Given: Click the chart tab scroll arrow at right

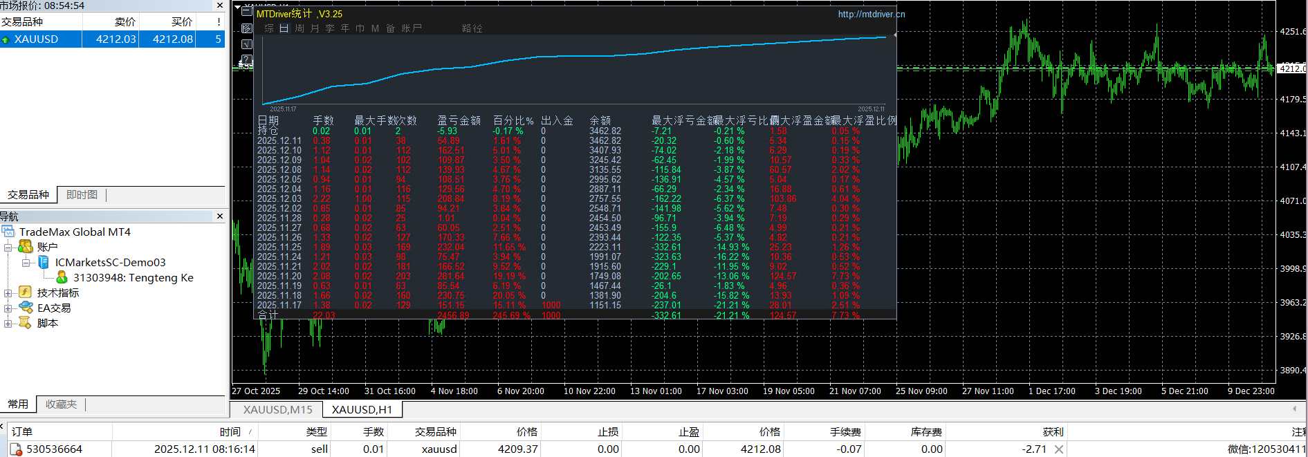Looking at the screenshot, I should tap(1294, 409).
